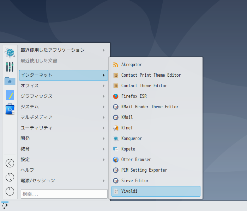Click the Contact Theme Editor book icon

[116, 86]
